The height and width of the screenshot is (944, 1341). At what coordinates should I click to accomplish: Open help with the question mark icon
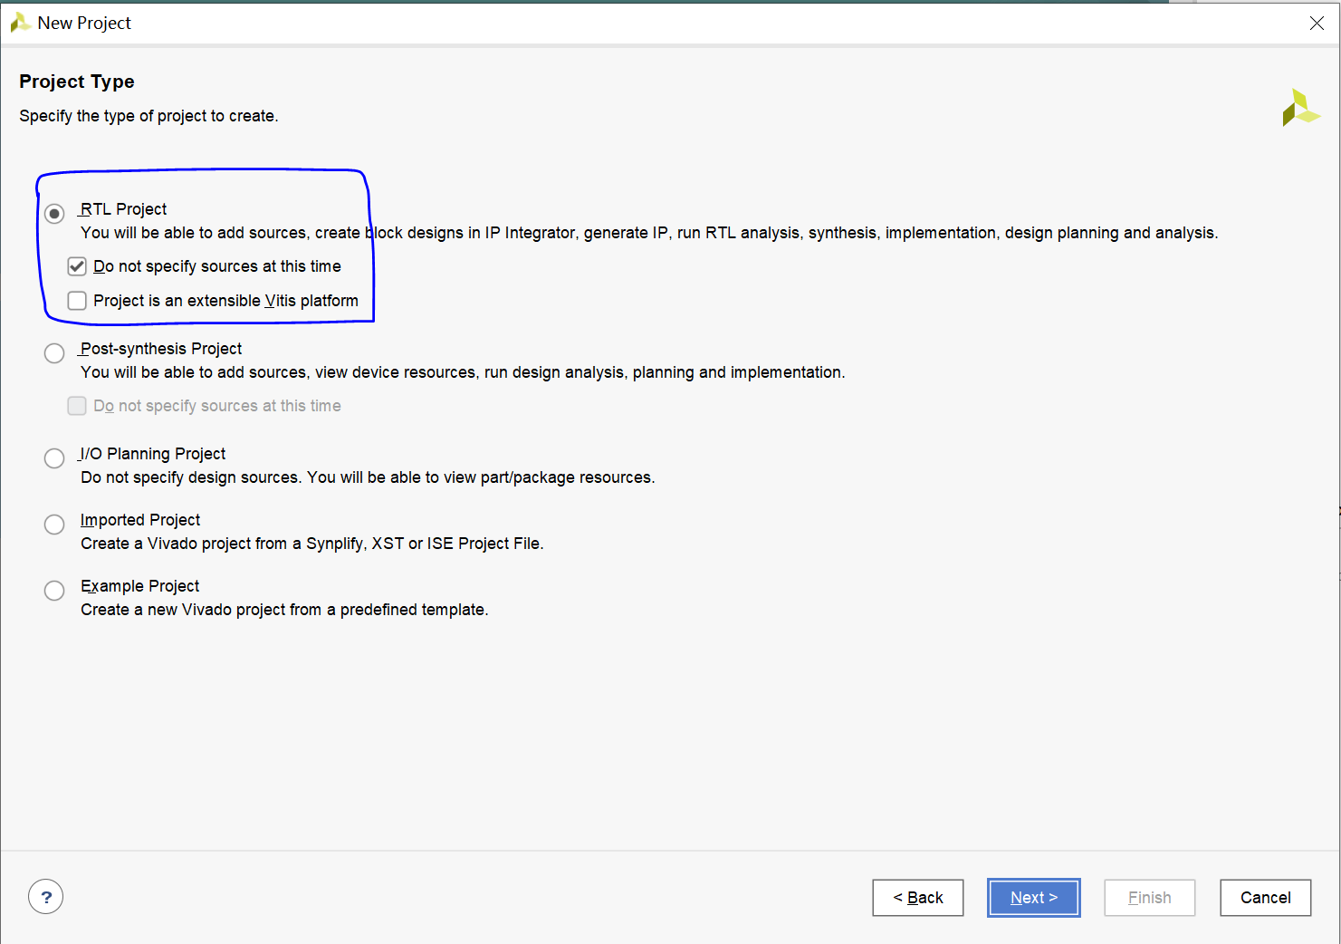point(46,897)
